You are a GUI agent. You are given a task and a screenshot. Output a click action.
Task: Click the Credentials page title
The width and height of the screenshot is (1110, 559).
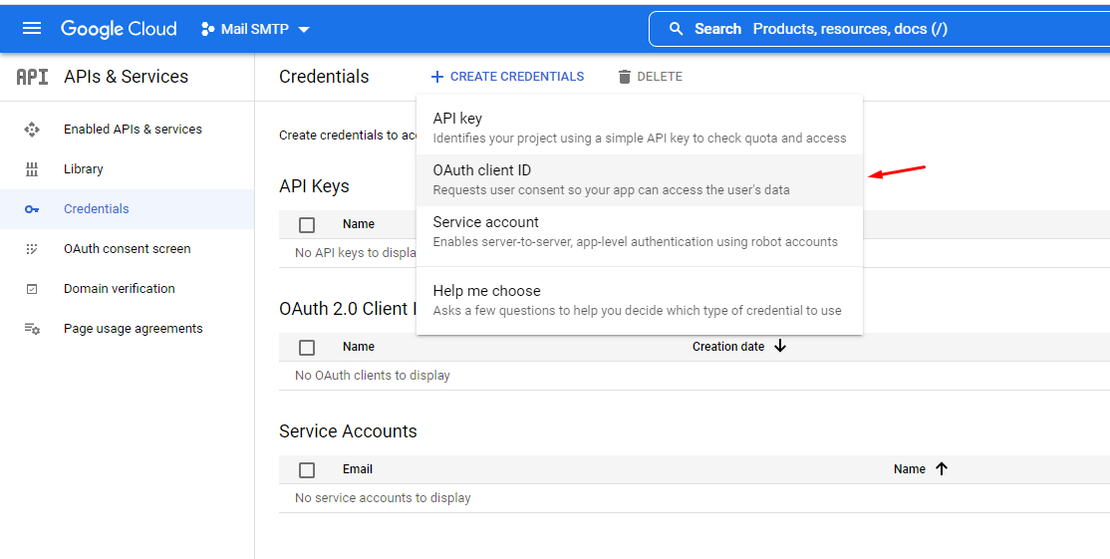coord(324,77)
